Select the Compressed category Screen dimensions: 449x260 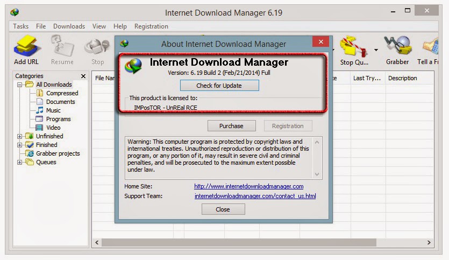[x=62, y=93]
